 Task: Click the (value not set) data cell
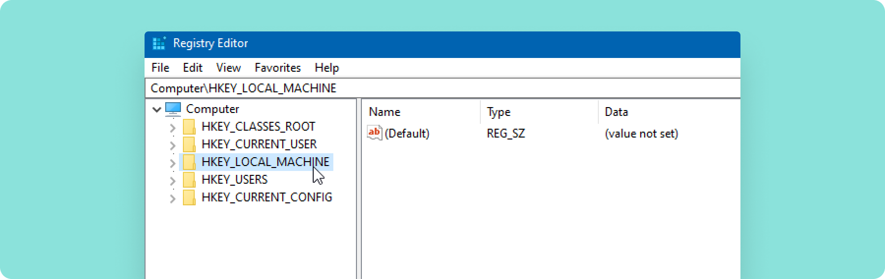point(641,134)
